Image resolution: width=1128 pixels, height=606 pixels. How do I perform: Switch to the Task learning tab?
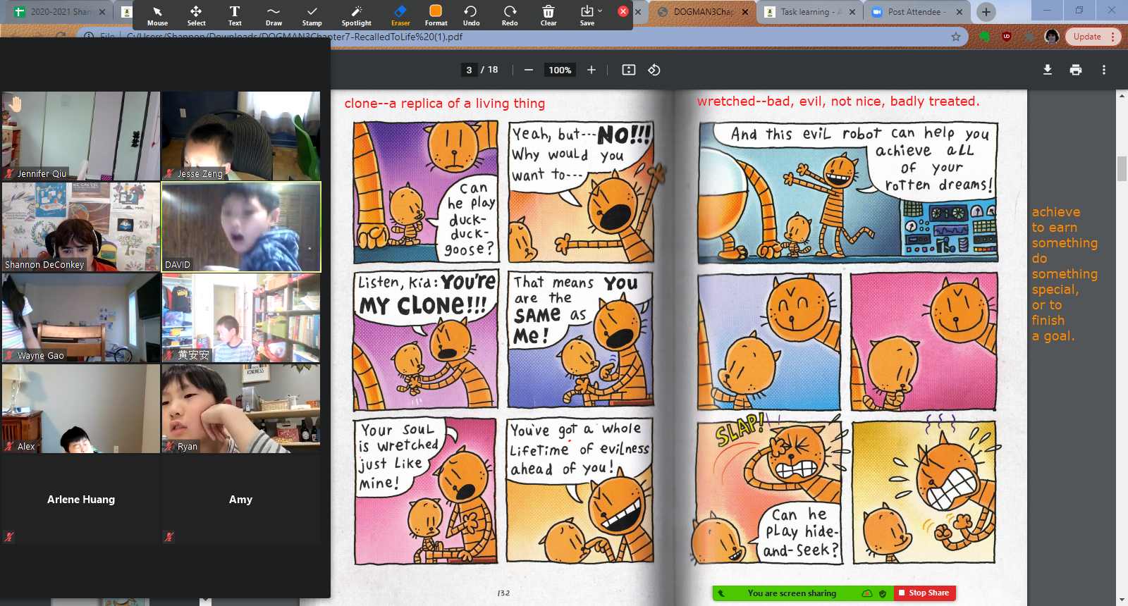pos(811,12)
